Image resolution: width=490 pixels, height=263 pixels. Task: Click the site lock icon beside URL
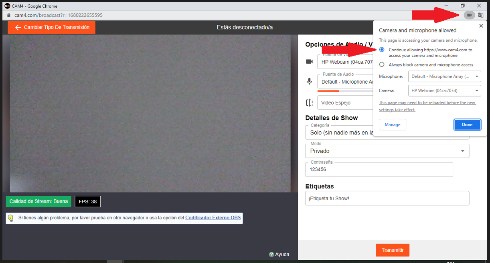coord(8,15)
